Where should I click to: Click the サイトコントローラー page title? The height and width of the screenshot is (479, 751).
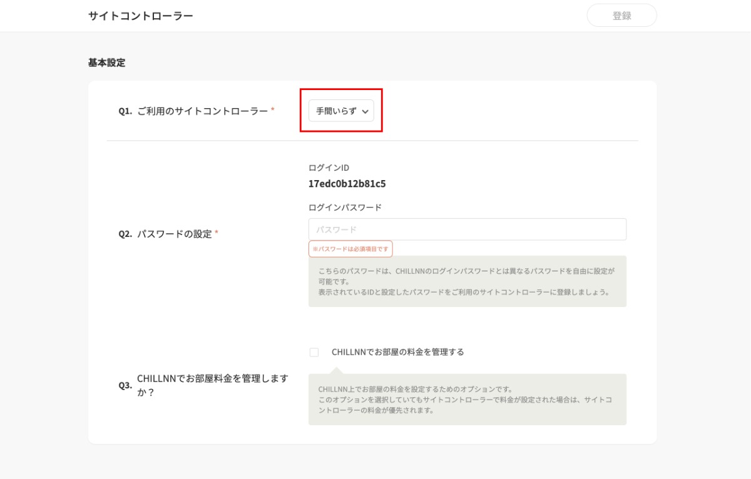coord(141,16)
